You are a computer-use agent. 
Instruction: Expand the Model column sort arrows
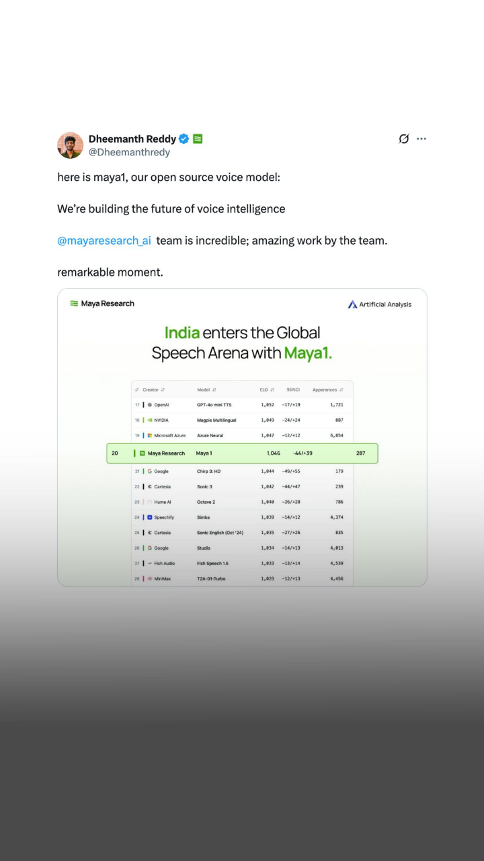coord(214,389)
